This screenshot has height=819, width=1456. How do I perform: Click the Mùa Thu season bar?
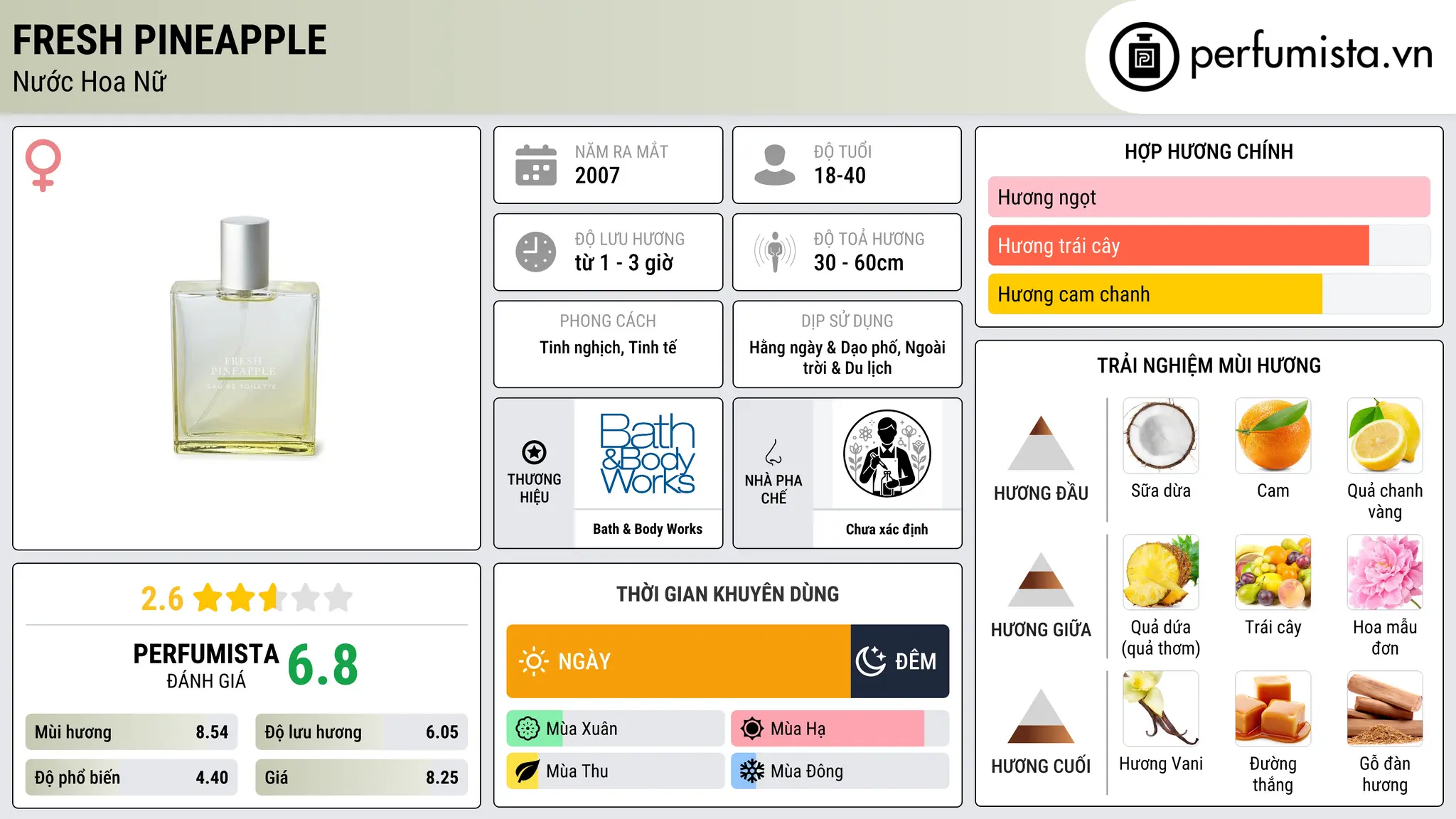pos(616,771)
